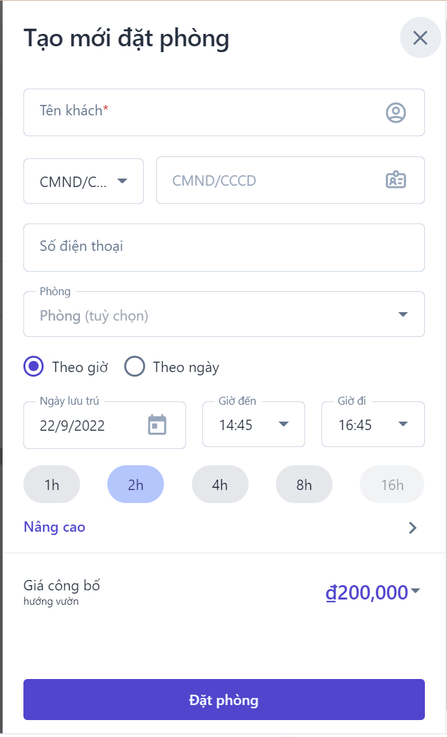Choose the 8h duration chip
Image resolution: width=447 pixels, height=737 pixels.
304,485
